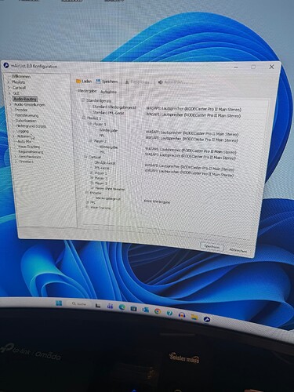294x392 pixels.
Task: Expand Audio-Einstellungen in the sidebar
Action: click(10, 104)
